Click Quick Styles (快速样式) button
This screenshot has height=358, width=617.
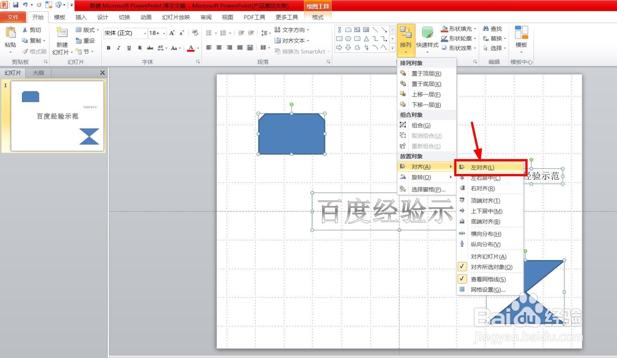coord(427,39)
